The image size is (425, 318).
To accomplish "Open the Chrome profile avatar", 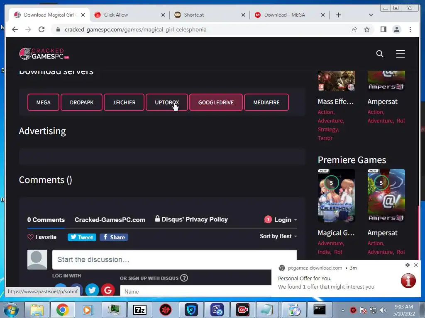I will [x=396, y=29].
